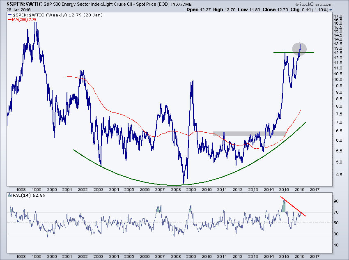Image resolution: width=349 pixels, height=260 pixels.
Task: Click the red RSI divergence trendline
Action: (x=293, y=206)
